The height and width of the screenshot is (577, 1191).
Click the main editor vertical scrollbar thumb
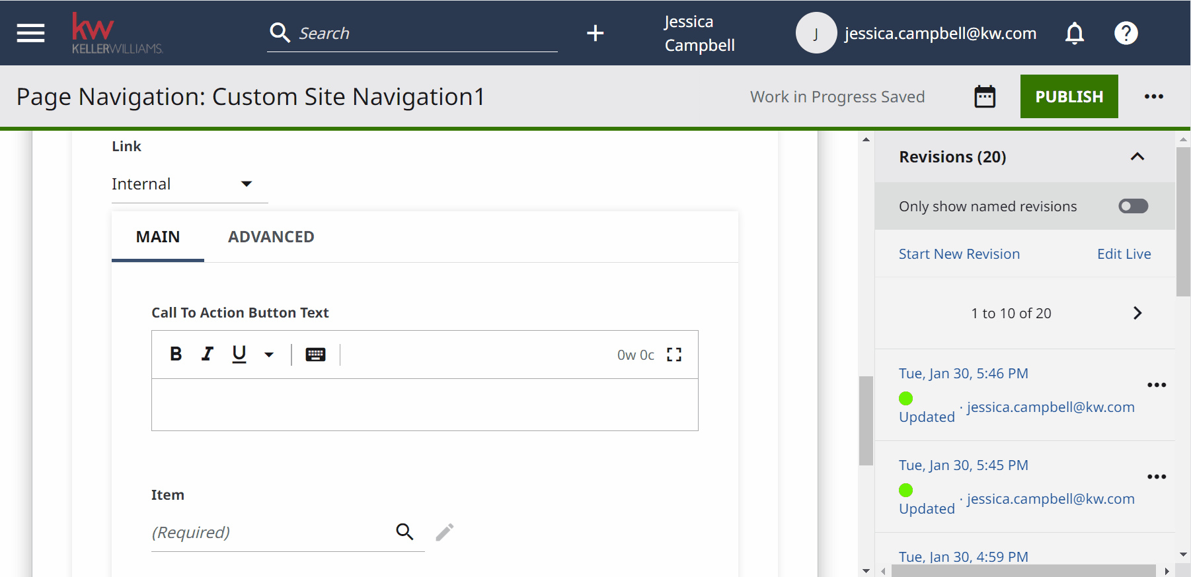coord(866,421)
